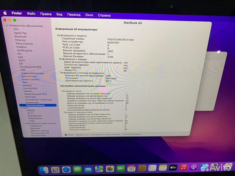Select Диагностика in the sidebar
235x176 pixels.
point(29,76)
